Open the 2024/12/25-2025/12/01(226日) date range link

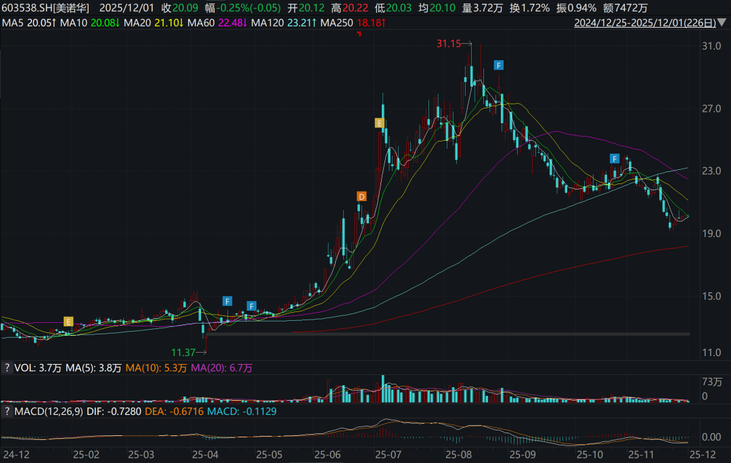(x=645, y=23)
